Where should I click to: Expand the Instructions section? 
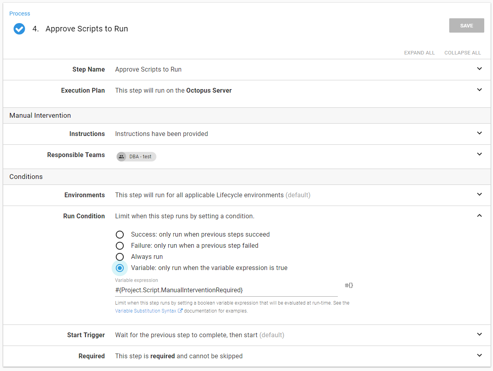(479, 133)
